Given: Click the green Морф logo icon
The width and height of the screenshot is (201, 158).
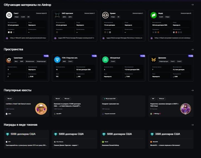Looking at the screenshot, I should click(153, 15).
